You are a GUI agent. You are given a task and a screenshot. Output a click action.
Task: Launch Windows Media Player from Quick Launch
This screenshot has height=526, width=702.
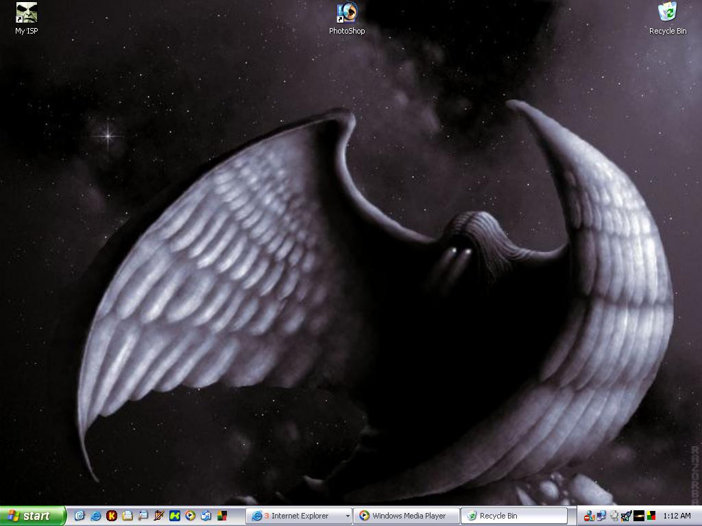coord(190,516)
